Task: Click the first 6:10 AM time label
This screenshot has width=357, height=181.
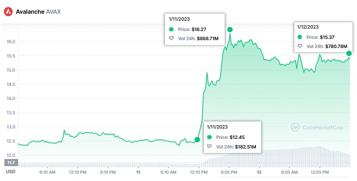Action: click(x=47, y=172)
